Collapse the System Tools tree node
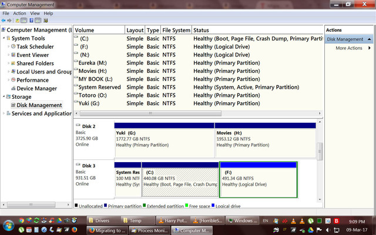This screenshot has height=235, width=376. [x=4, y=38]
